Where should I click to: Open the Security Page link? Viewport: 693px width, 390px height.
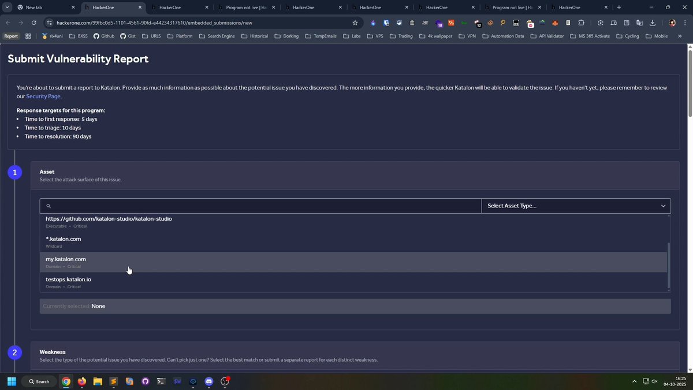point(43,96)
